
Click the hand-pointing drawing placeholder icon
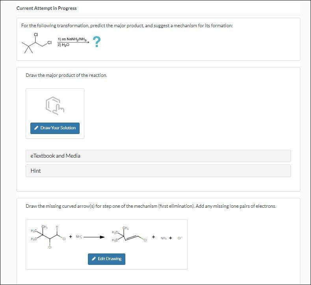click(x=55, y=105)
